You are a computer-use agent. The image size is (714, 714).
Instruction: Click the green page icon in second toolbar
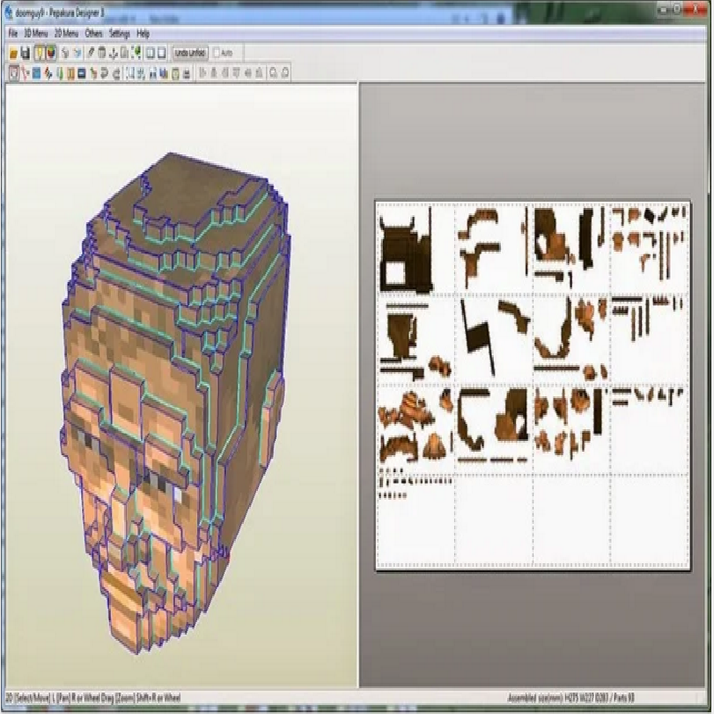tap(175, 73)
